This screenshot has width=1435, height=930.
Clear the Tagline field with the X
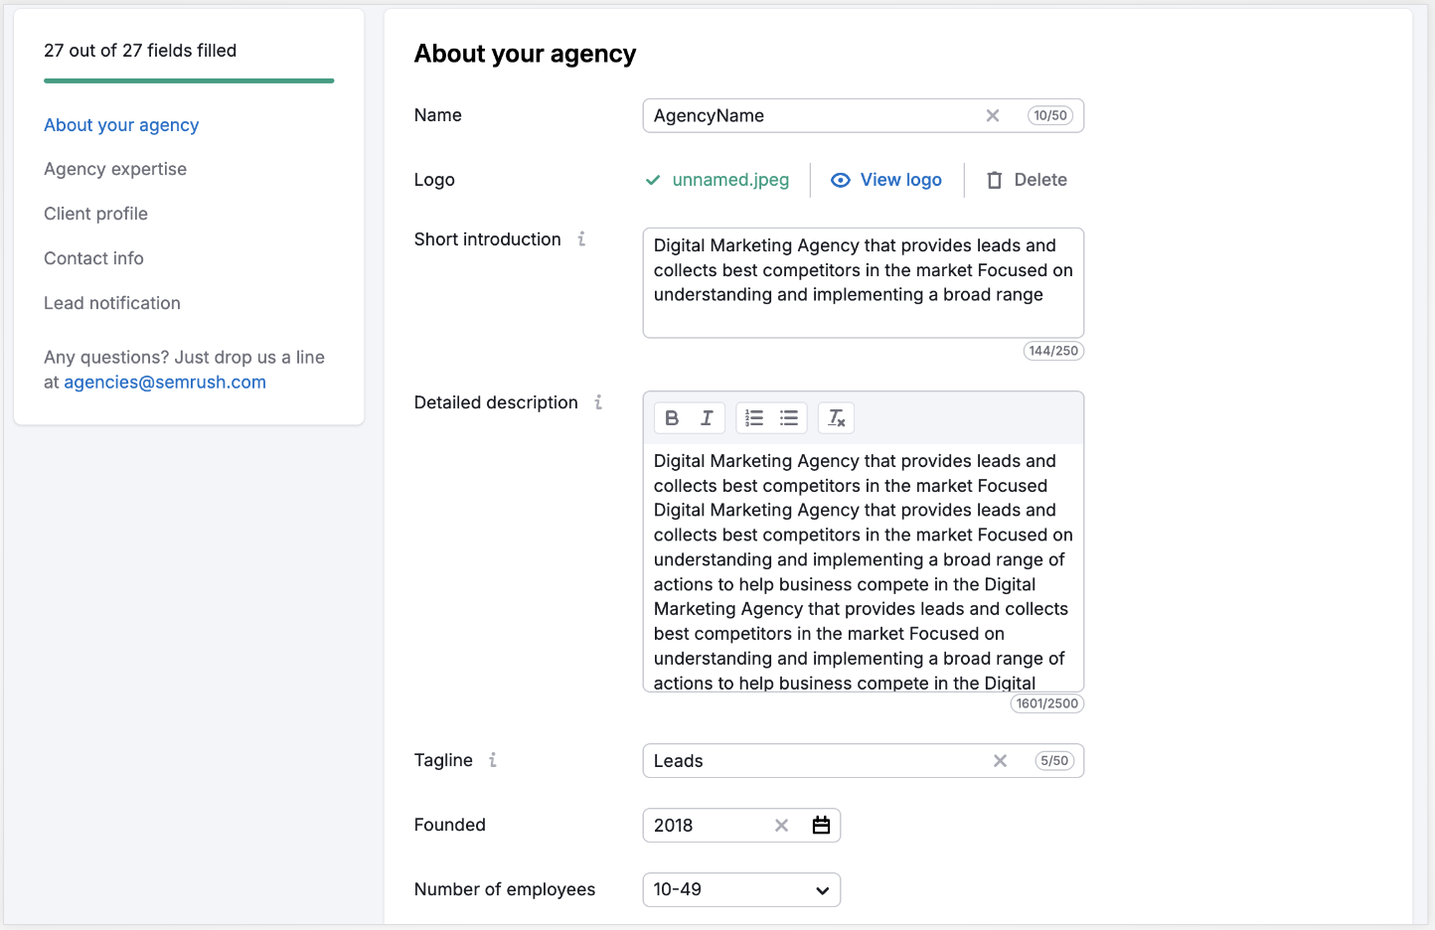(x=1000, y=760)
